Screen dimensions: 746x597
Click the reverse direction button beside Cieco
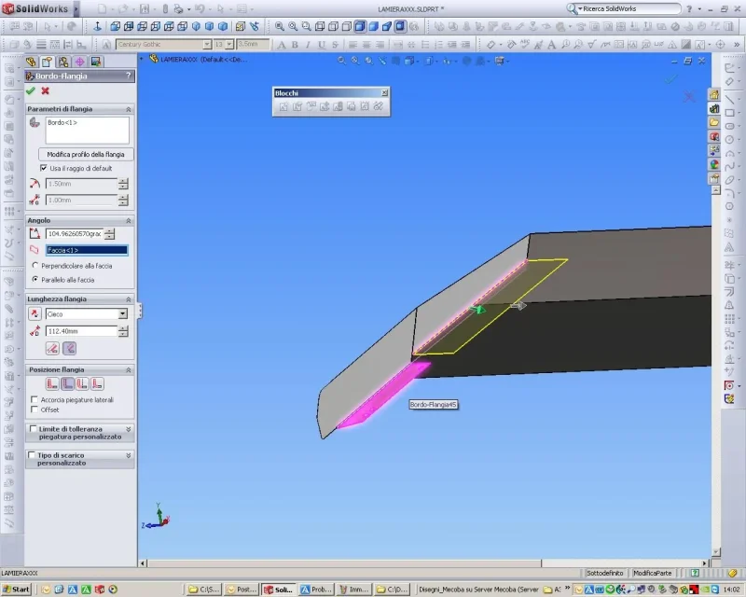[35, 313]
